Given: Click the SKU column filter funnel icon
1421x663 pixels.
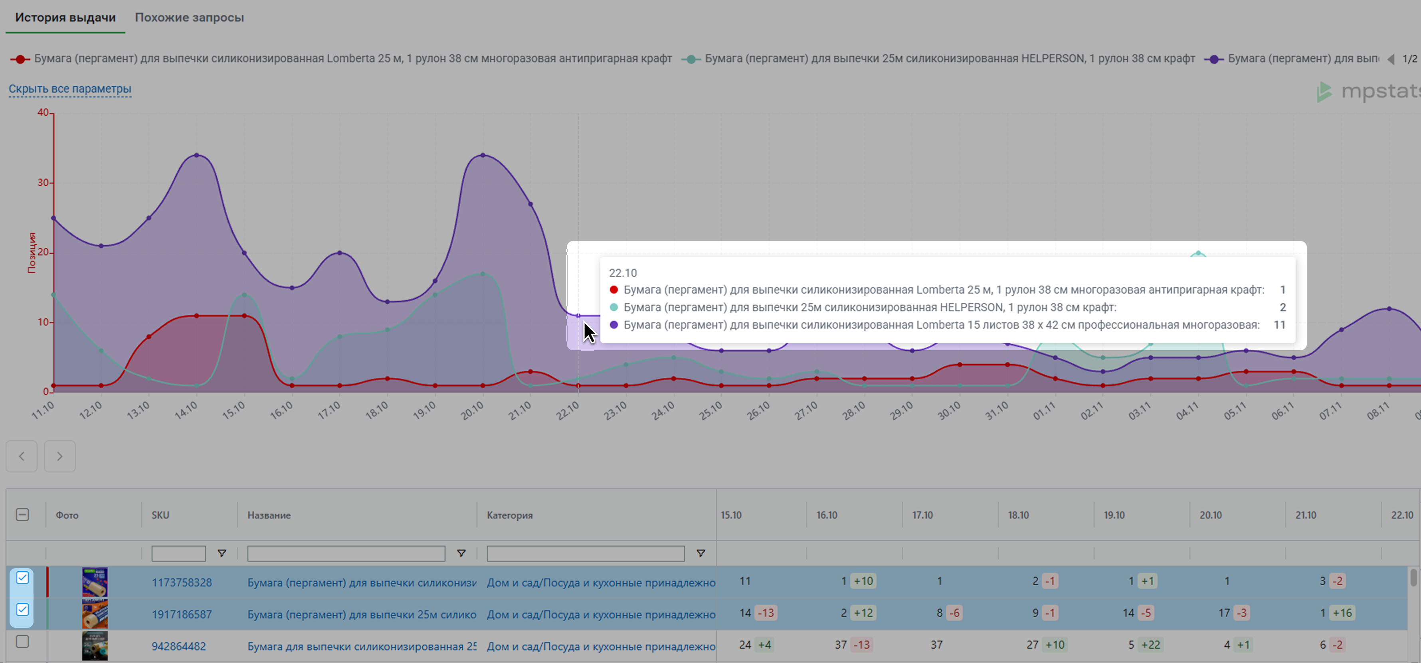Looking at the screenshot, I should tap(222, 553).
